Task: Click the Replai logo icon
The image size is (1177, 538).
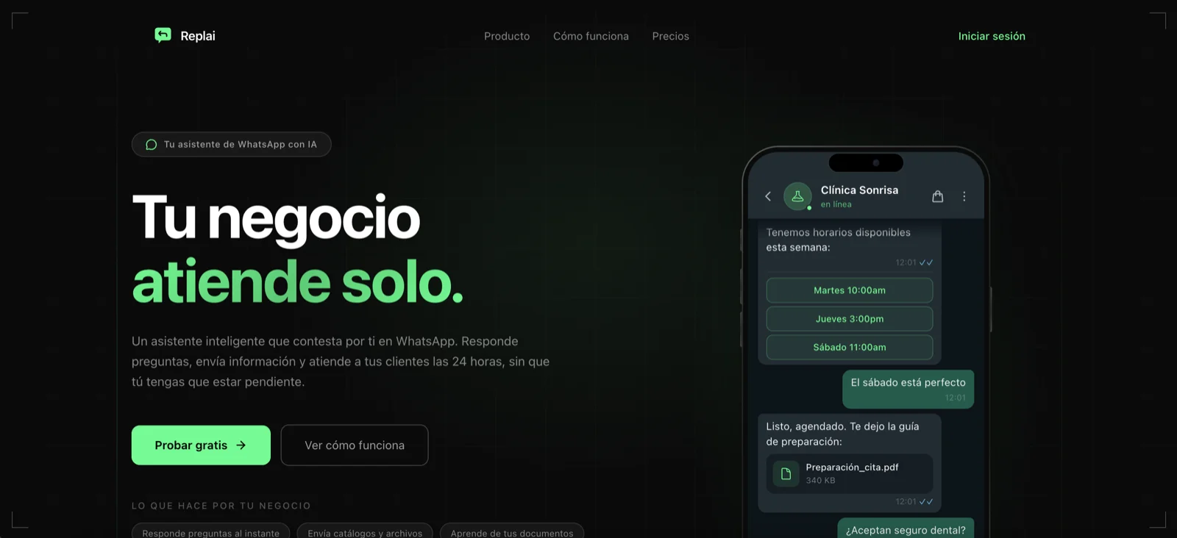Action: click(163, 35)
